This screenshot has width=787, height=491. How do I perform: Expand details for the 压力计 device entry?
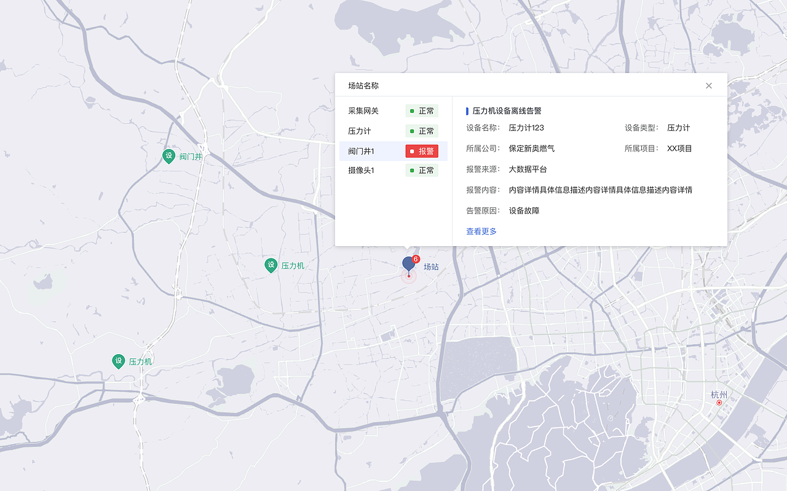pyautogui.click(x=359, y=131)
